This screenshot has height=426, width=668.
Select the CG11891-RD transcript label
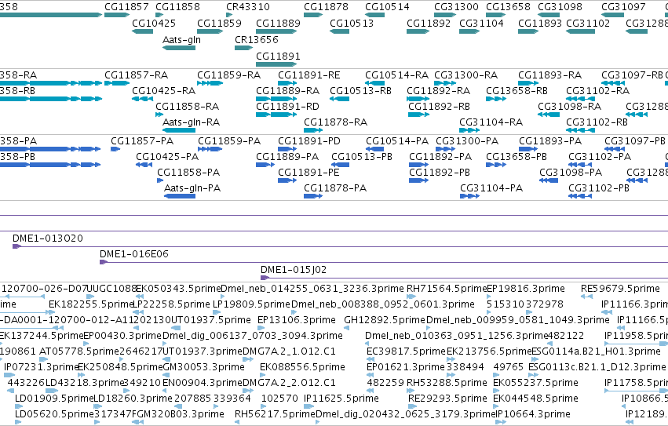tap(287, 107)
